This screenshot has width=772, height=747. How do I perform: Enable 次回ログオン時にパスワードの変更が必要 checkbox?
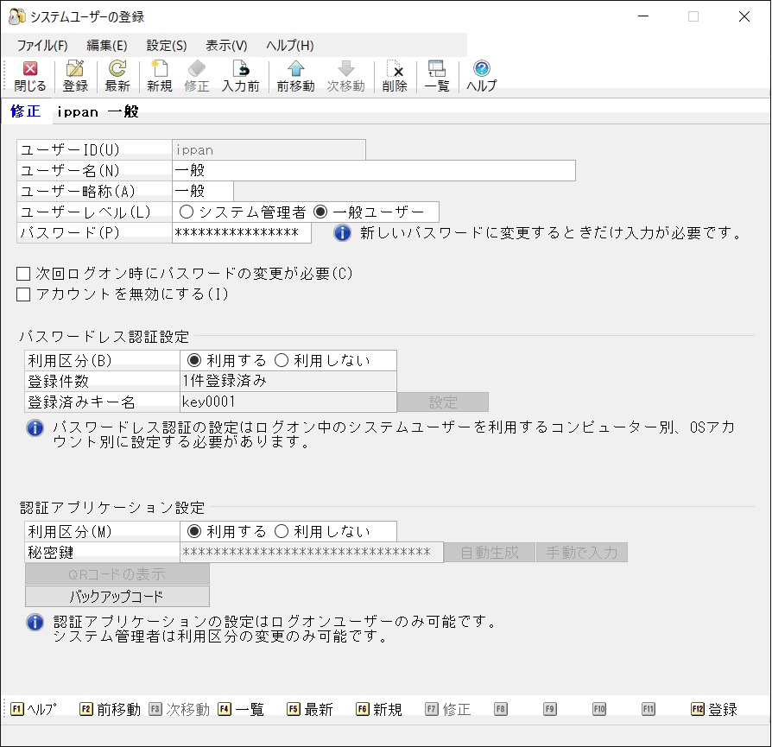[23, 274]
